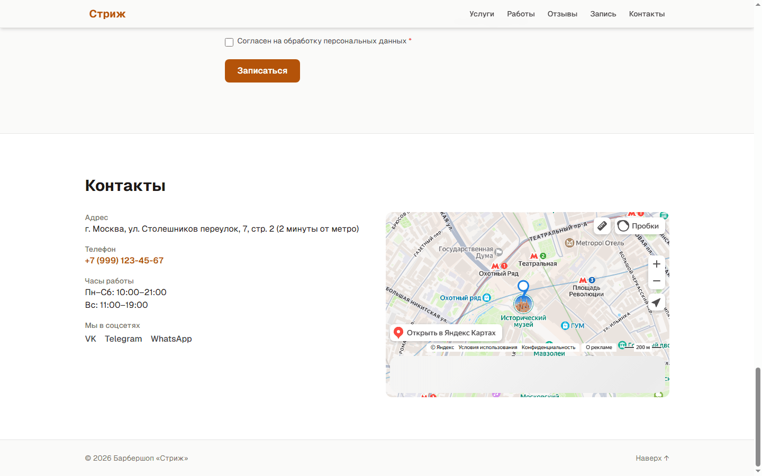The image size is (762, 476).
Task: Click the page vertical scrollbar thumb
Action: point(758,416)
